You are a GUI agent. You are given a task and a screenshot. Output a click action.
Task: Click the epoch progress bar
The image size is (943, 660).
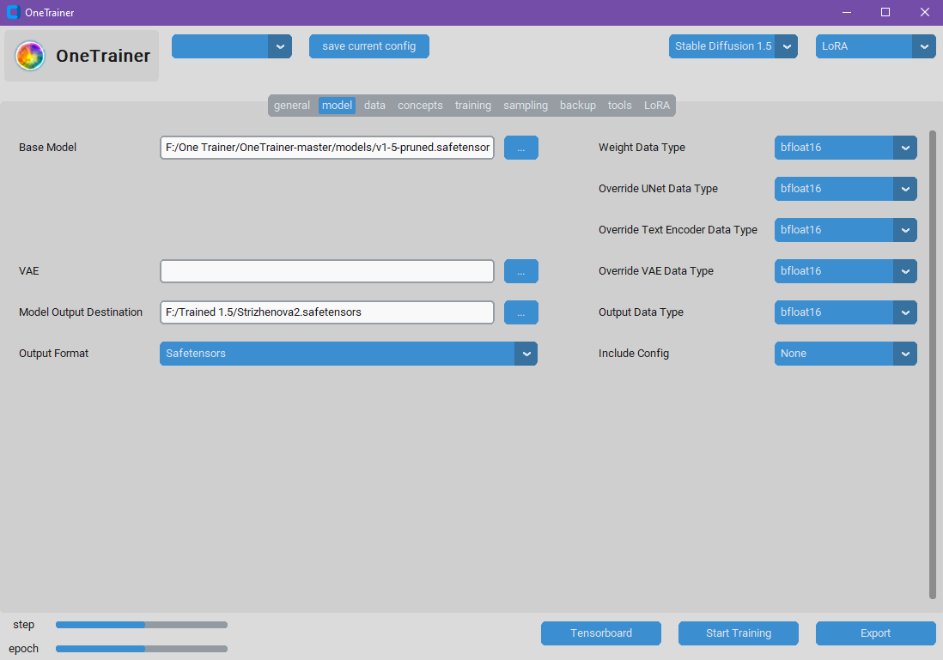[x=142, y=649]
